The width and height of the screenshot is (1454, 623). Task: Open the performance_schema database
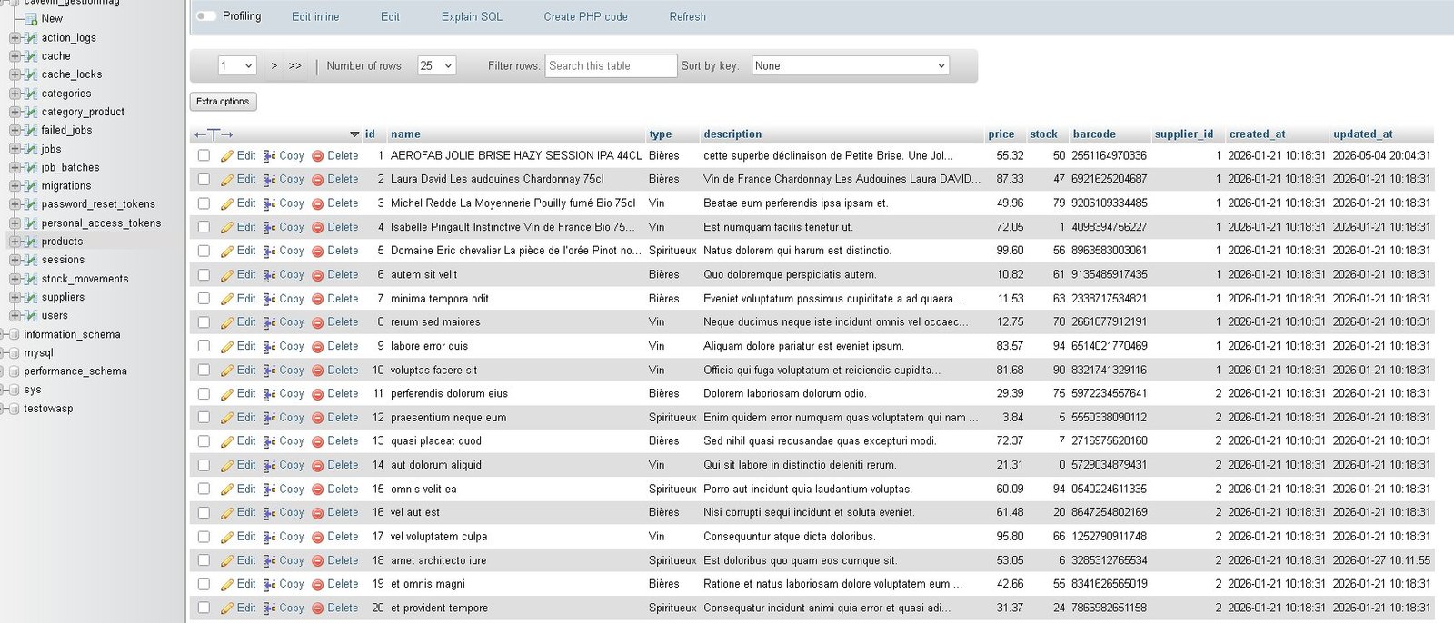coord(75,371)
